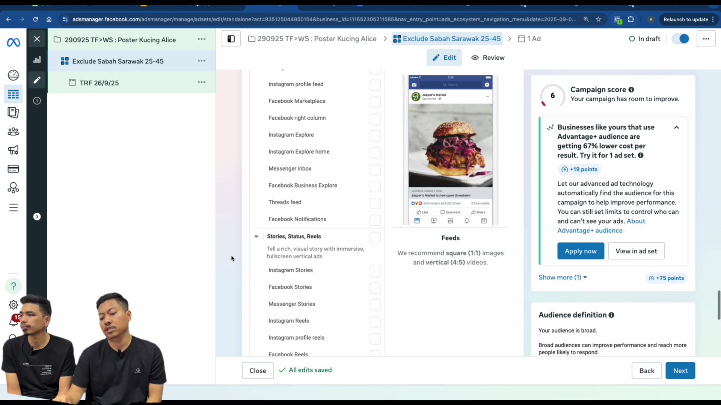721x405 pixels.
Task: Click the Next button
Action: point(680,370)
